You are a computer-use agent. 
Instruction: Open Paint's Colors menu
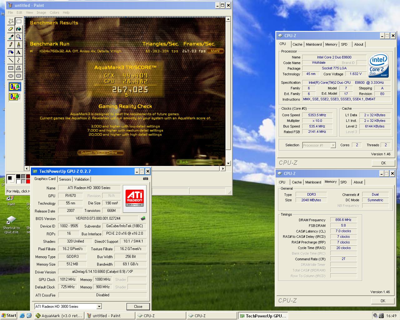[54, 12]
